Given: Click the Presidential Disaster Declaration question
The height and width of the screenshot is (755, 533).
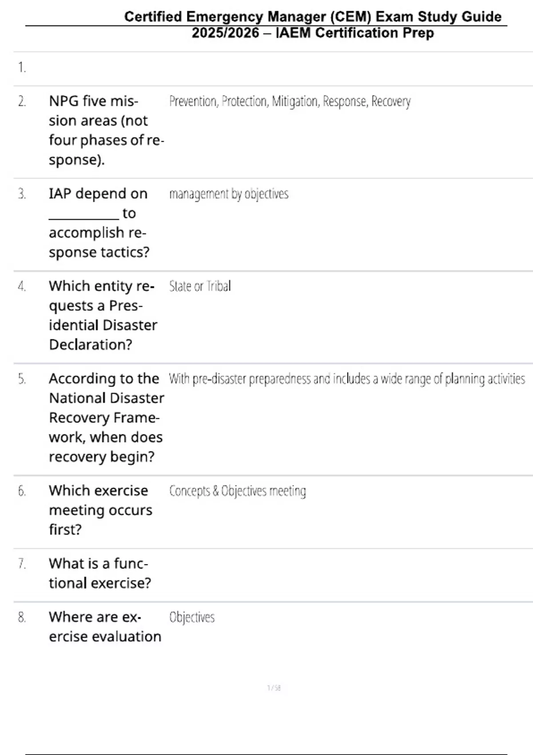Looking at the screenshot, I should 103,315.
